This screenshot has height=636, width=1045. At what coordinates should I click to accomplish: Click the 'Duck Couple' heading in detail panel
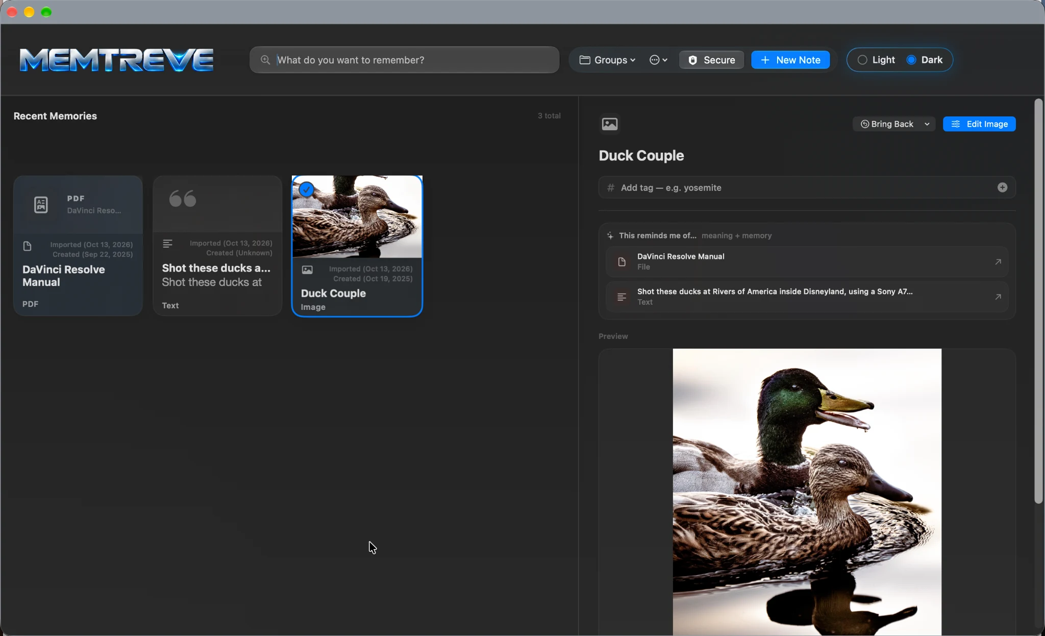tap(641, 156)
